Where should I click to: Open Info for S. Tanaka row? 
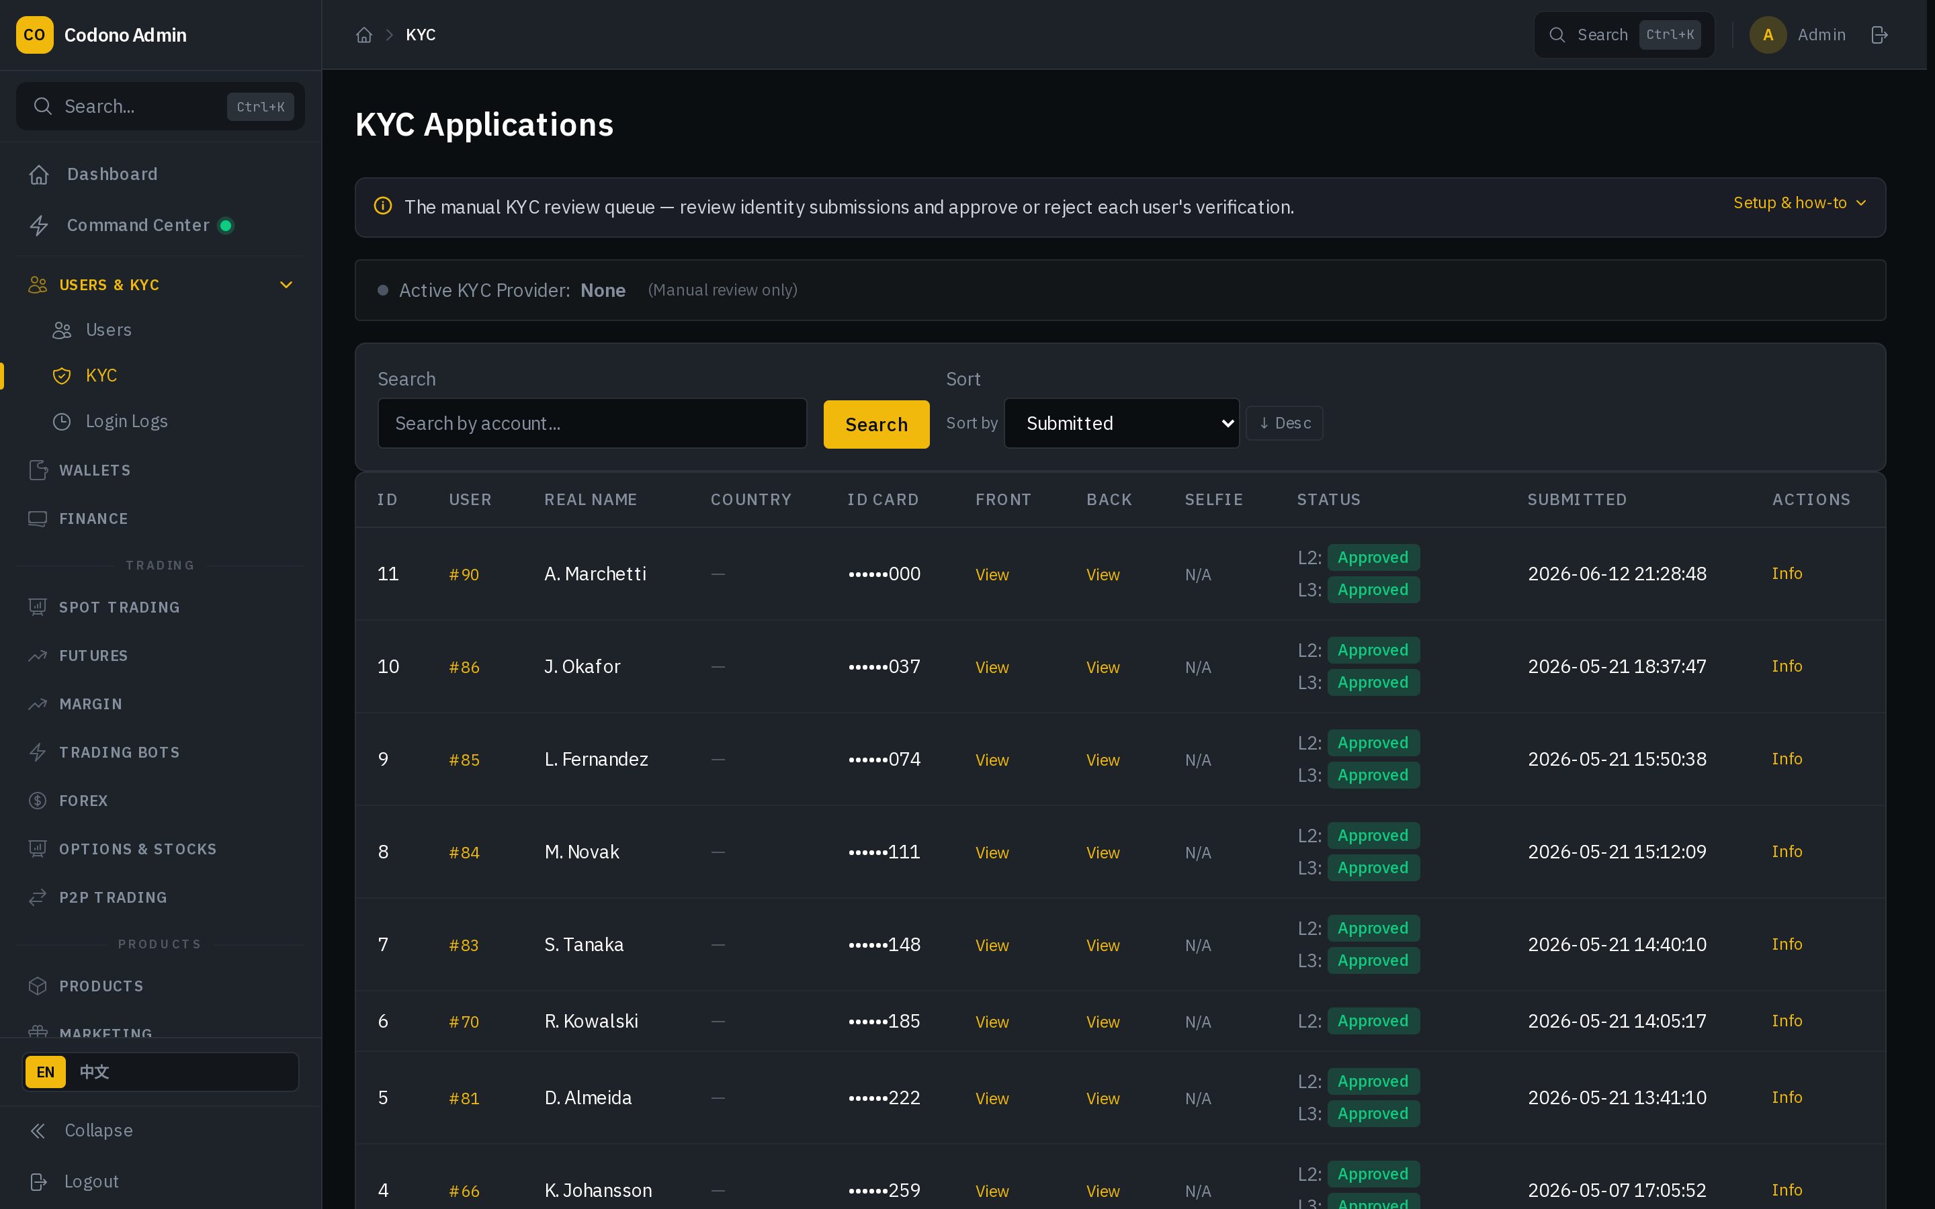click(x=1787, y=944)
